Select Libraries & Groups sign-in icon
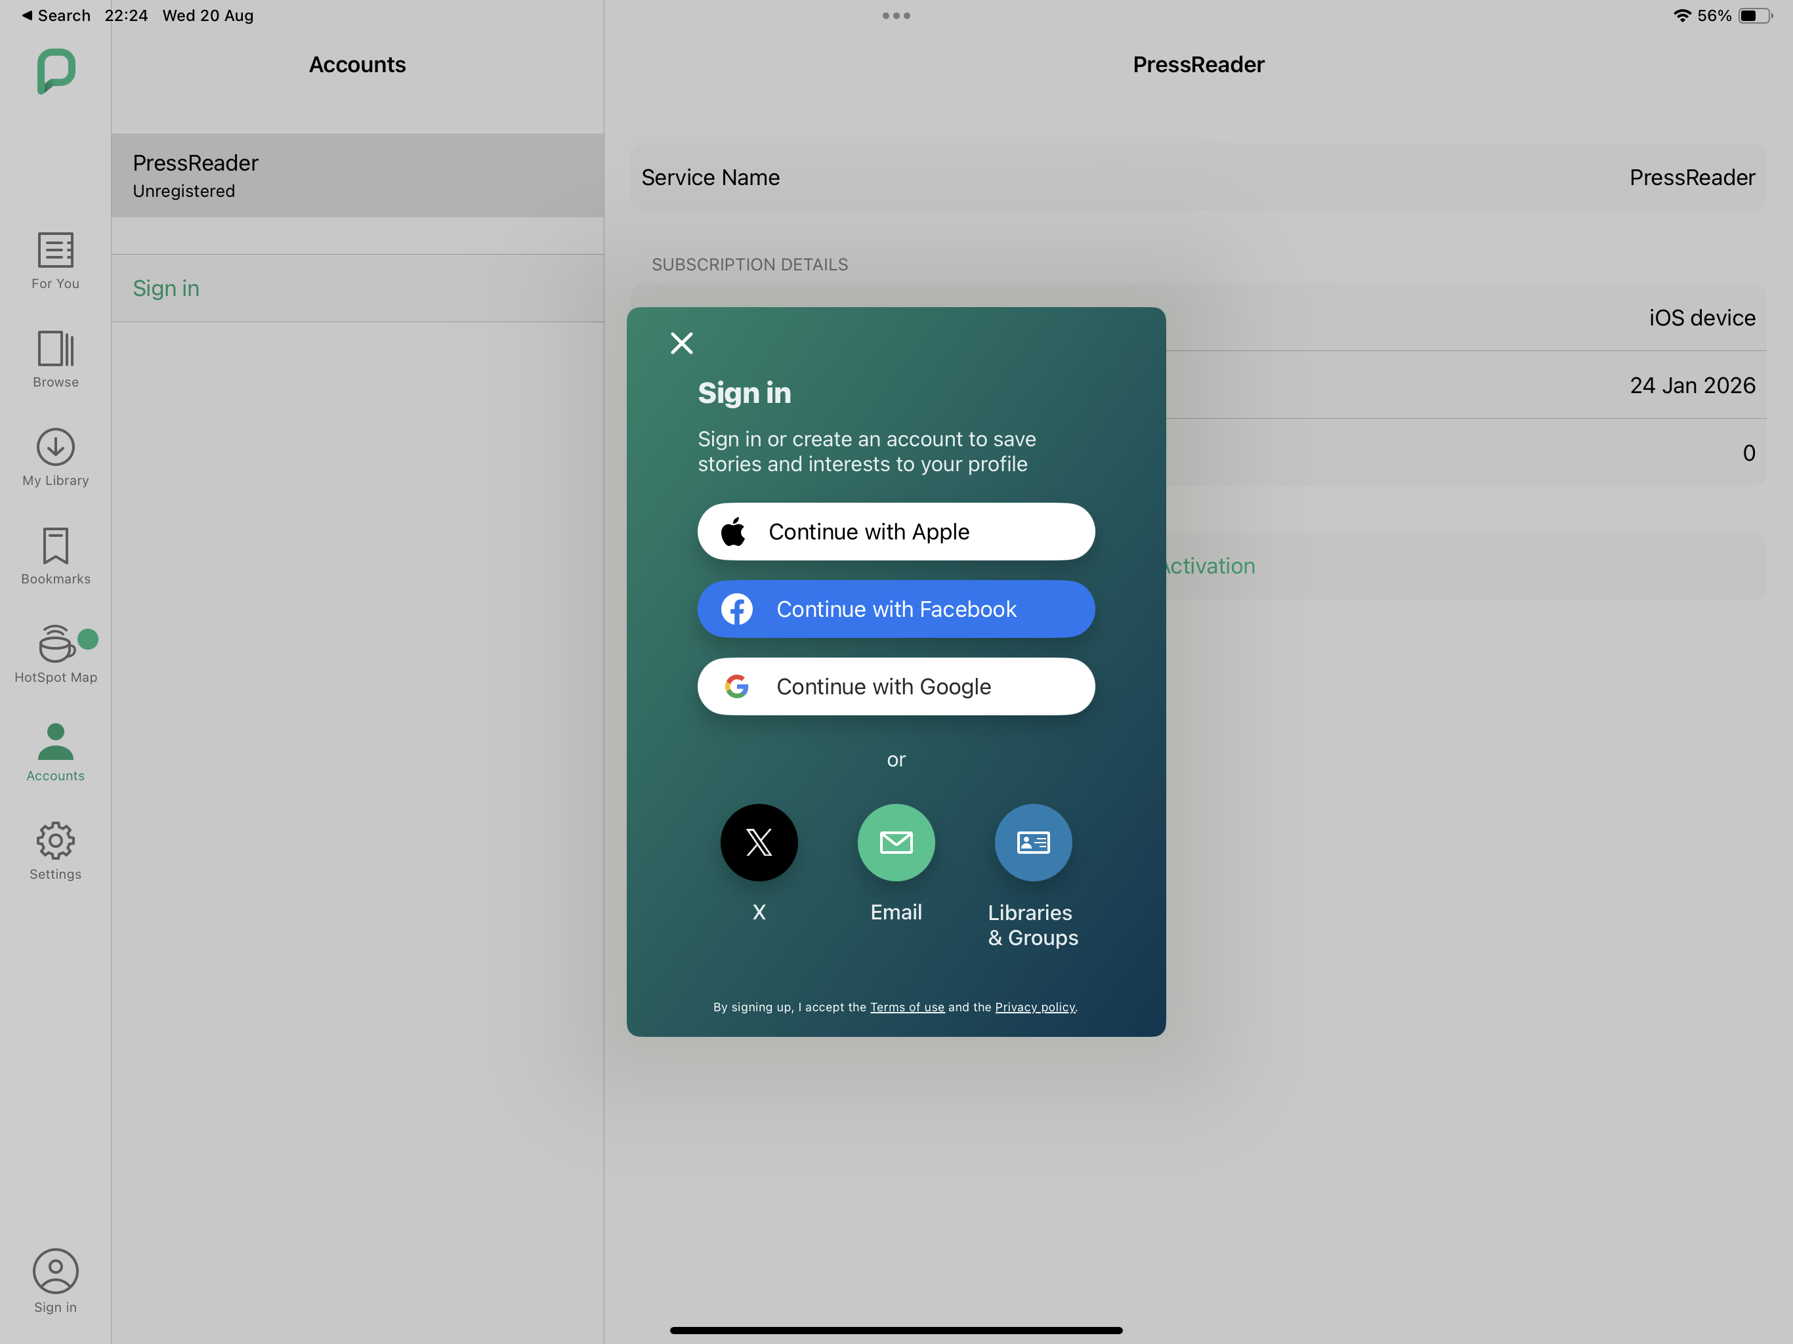 tap(1032, 842)
